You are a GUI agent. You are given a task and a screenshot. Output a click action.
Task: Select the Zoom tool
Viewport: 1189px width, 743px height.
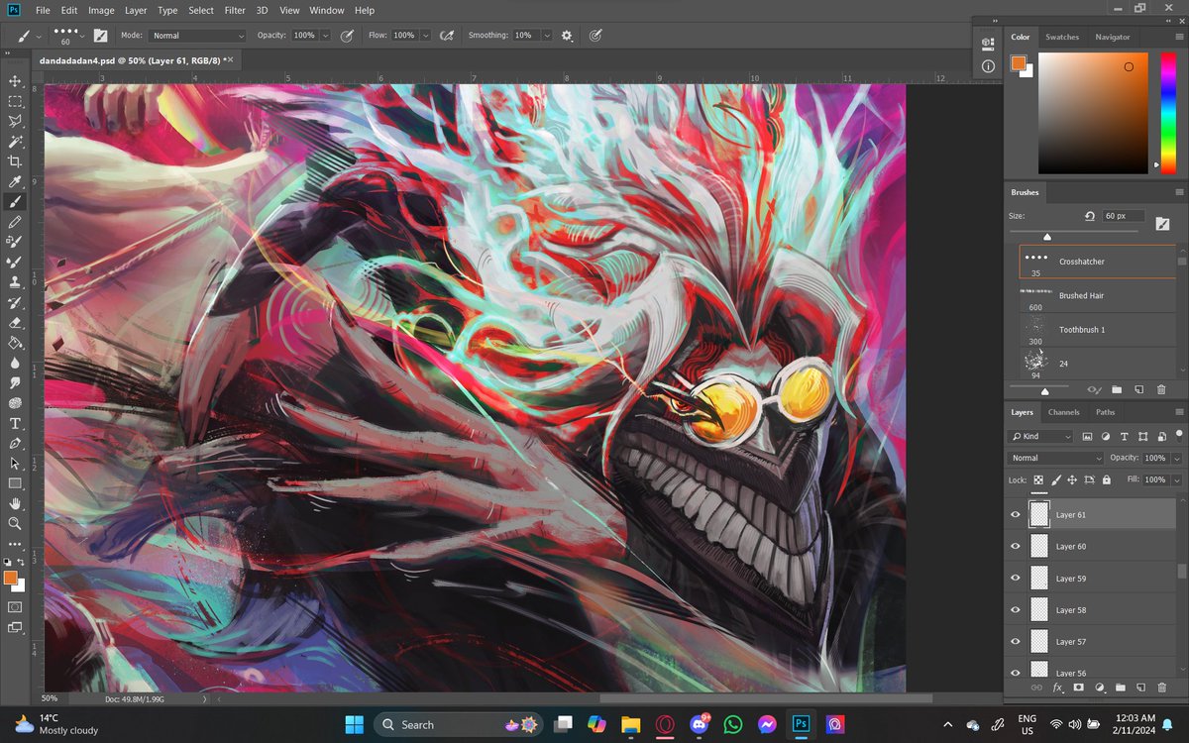15,523
